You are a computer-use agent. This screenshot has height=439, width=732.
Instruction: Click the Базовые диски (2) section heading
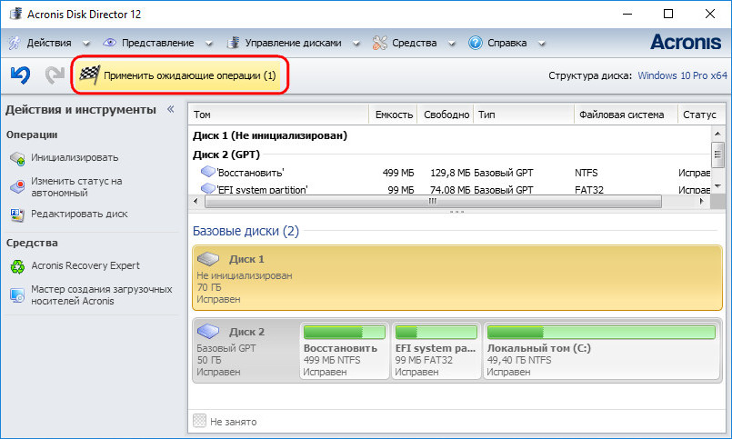(x=246, y=231)
